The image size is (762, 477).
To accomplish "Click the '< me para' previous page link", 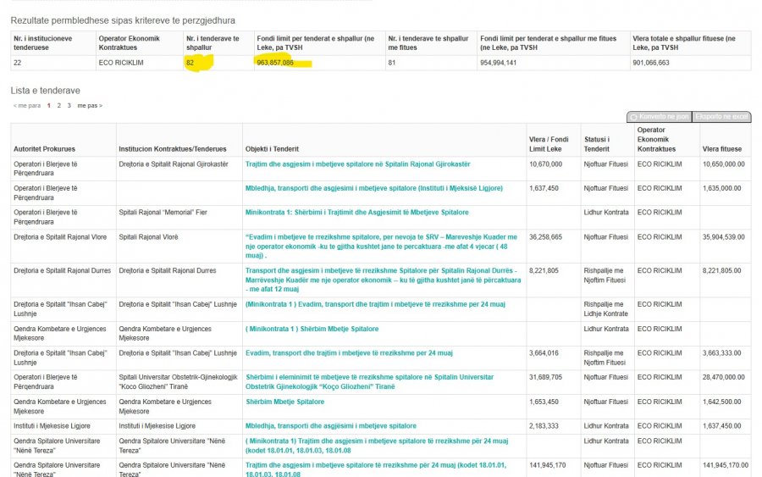I will (27, 106).
